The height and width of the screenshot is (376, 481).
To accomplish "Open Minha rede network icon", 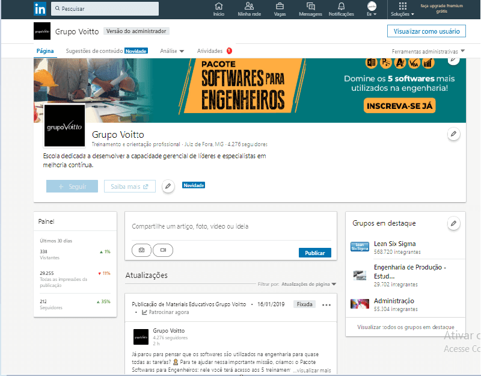I will [x=249, y=9].
